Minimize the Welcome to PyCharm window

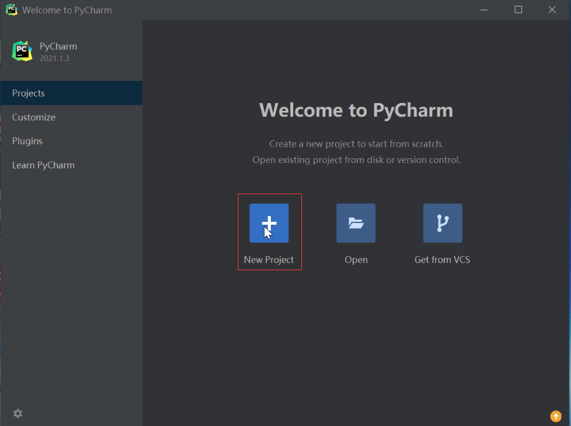point(485,10)
